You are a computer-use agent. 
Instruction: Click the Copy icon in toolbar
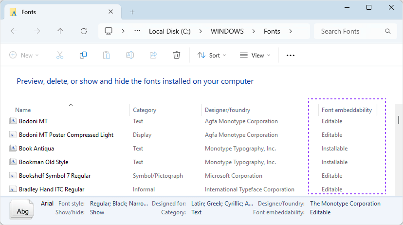click(83, 55)
